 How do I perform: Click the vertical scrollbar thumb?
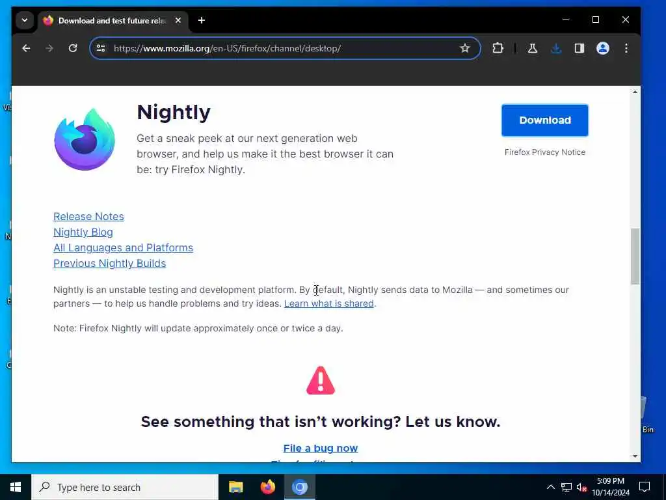pyautogui.click(x=635, y=257)
